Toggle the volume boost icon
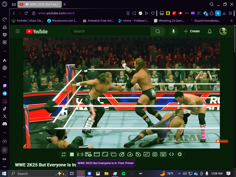This screenshot has width=236, height=177. [80, 154]
